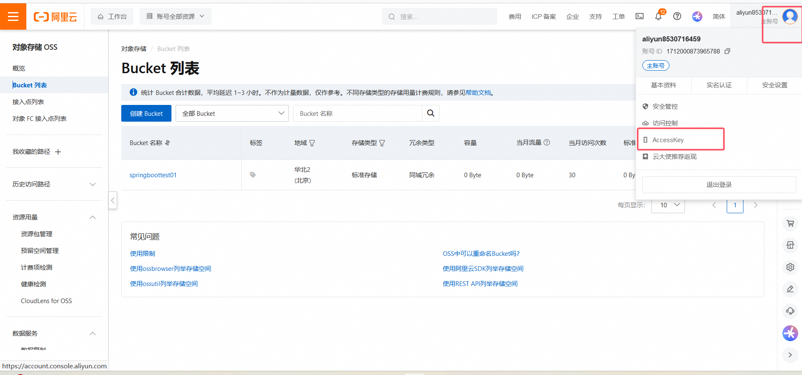Open 安全设置 tab in account panel
Screen dimensions: 802x375
coord(774,85)
